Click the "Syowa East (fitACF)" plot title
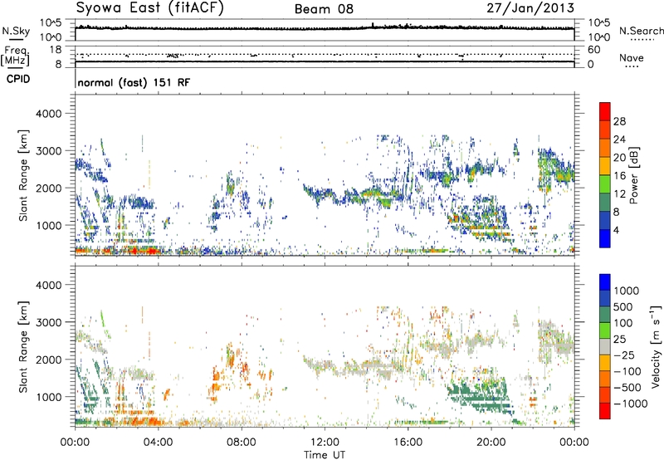Viewport: 664px width, 460px height. coord(149,7)
